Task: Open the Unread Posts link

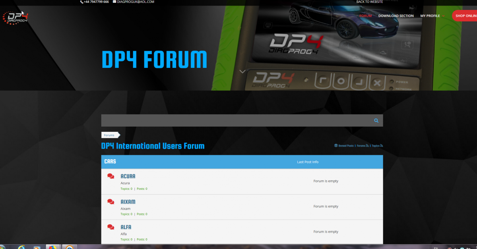Action: [x=346, y=146]
